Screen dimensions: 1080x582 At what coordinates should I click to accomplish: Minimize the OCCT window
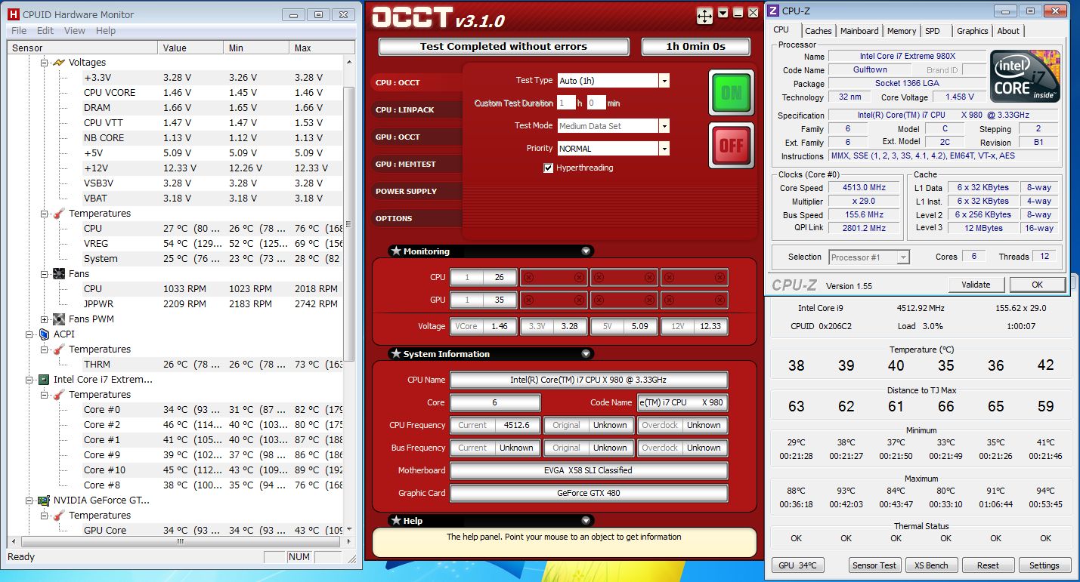tap(738, 13)
